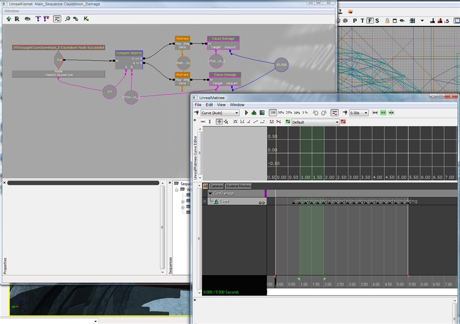460x324 pixels.
Task: Click the R icon in Kismet toolbar
Action: [17, 19]
